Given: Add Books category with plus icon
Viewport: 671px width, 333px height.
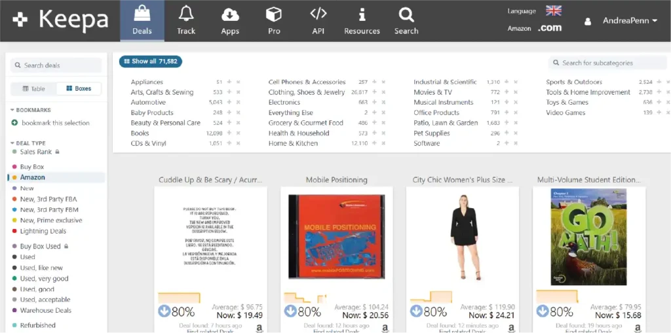Looking at the screenshot, I should coord(229,133).
